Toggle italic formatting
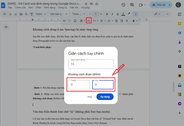Screen dimensions: 184x126 pyautogui.click(x=111, y=14)
